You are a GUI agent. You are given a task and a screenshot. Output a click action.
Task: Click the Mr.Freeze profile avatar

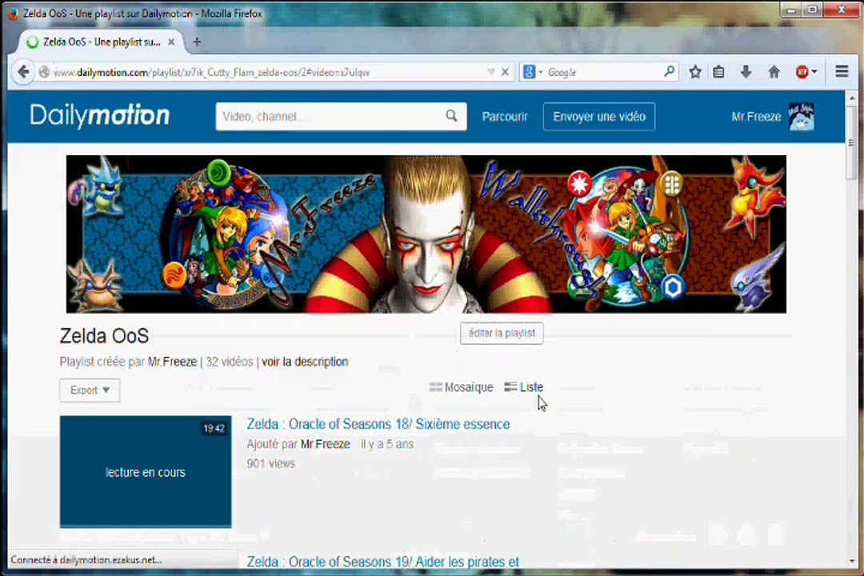point(801,116)
